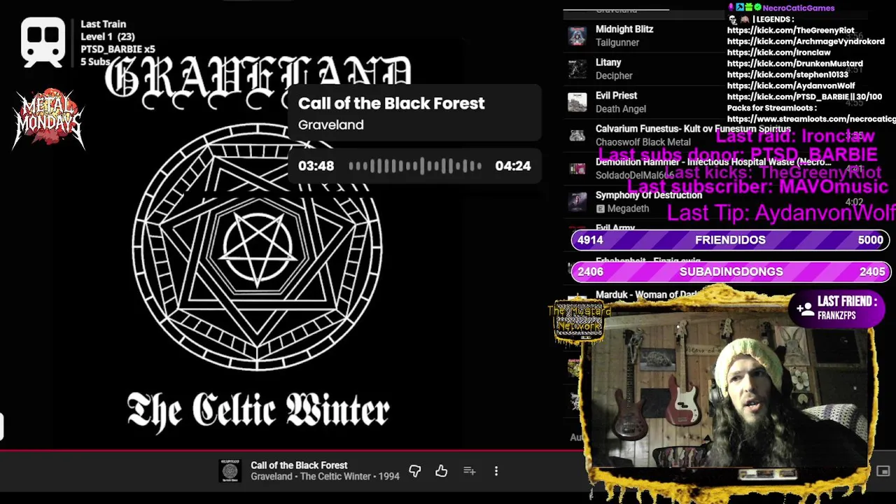896x504 pixels.
Task: Click the FRIENDIDOS goal progress bar
Action: click(x=730, y=240)
